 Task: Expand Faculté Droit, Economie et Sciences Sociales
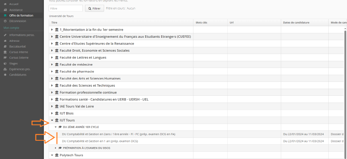click(52, 50)
